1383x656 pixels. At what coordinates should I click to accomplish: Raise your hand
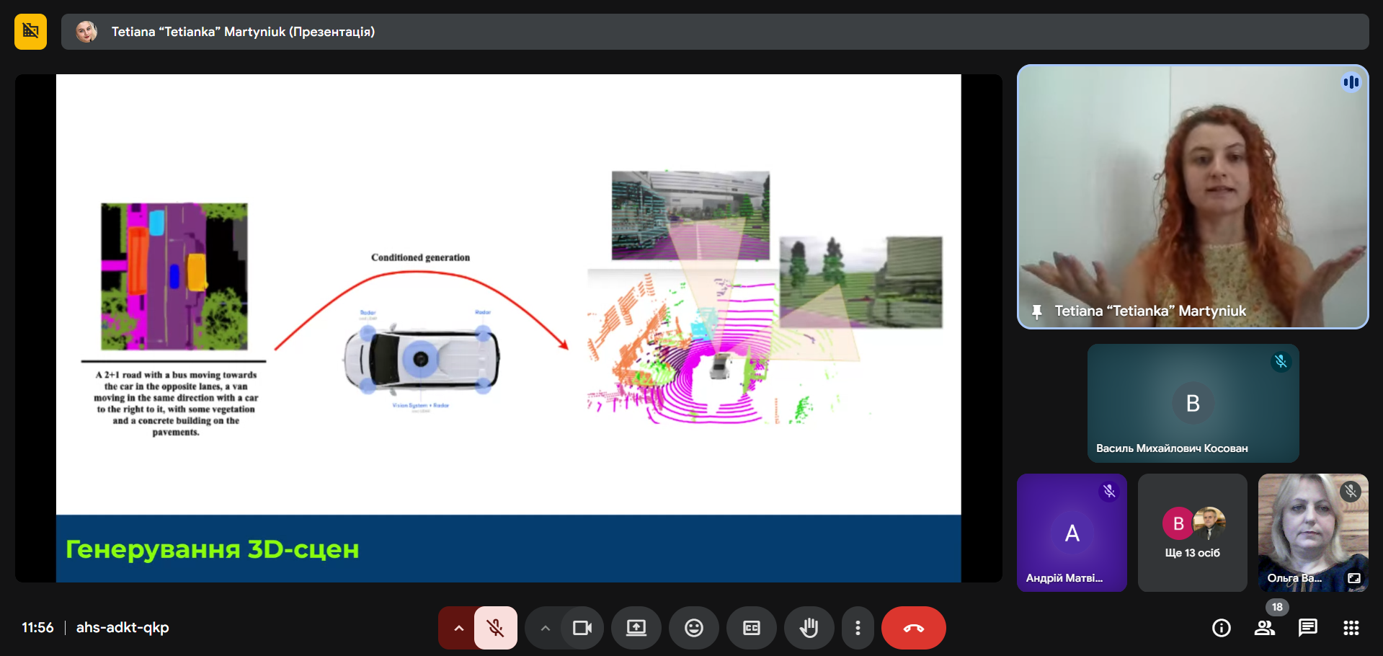(x=809, y=628)
